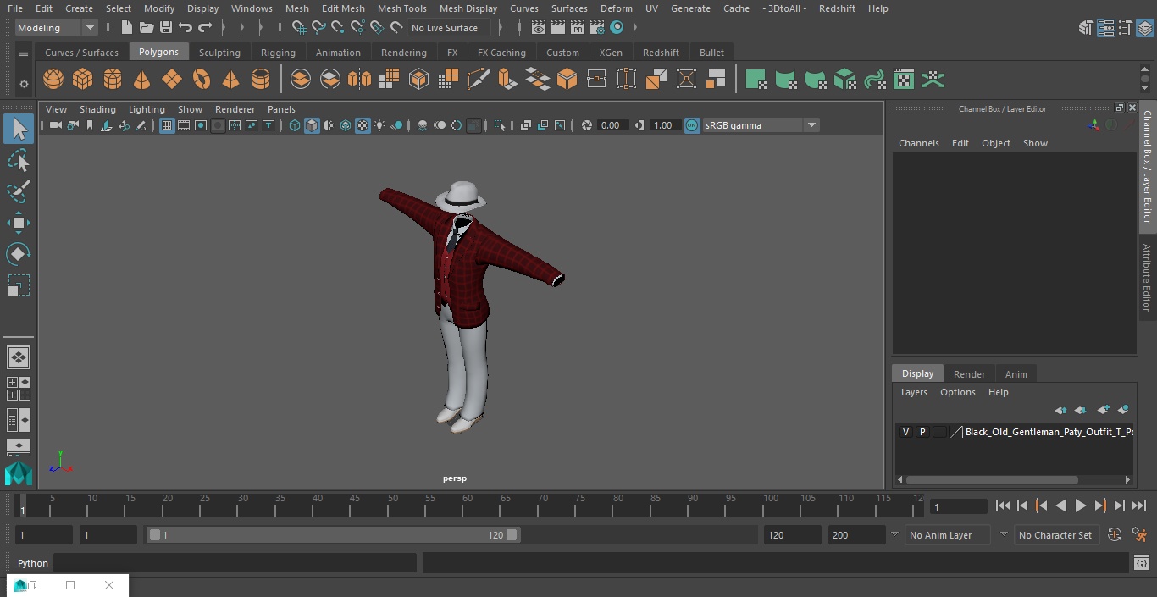1157x597 pixels.
Task: Toggle textured display in viewport
Action: click(x=363, y=125)
